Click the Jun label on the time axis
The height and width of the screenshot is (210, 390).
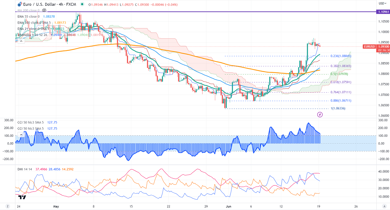point(229,206)
